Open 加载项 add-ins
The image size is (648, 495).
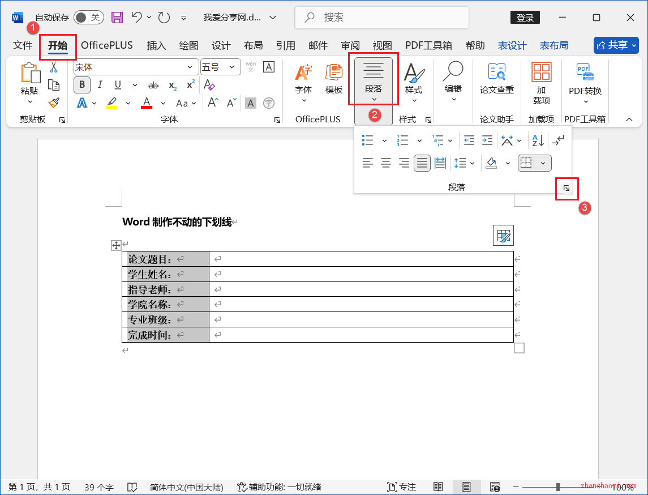point(542,83)
